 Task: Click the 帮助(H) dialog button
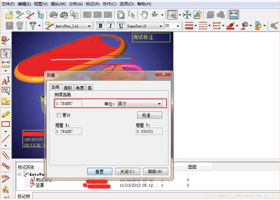click(155, 172)
